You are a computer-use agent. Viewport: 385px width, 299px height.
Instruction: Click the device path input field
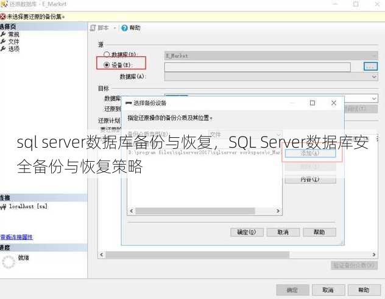pos(257,67)
